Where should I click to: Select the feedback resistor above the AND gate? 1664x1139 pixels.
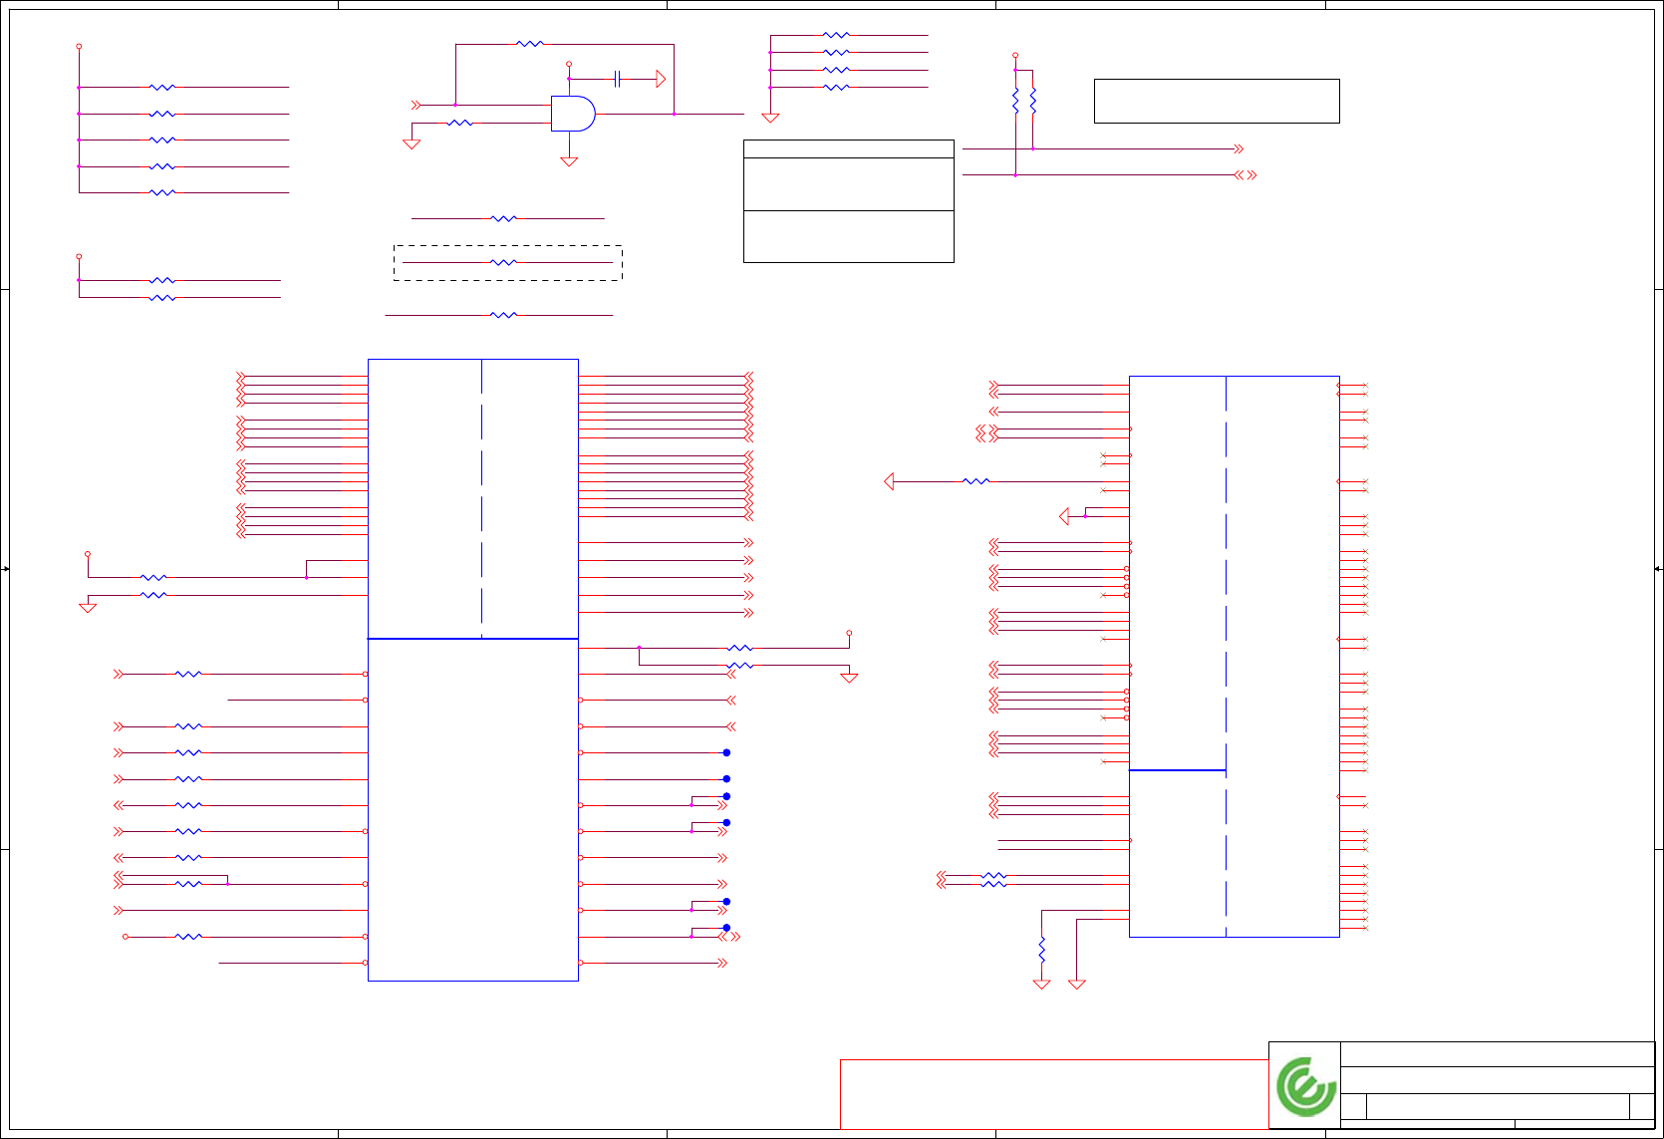coord(530,44)
